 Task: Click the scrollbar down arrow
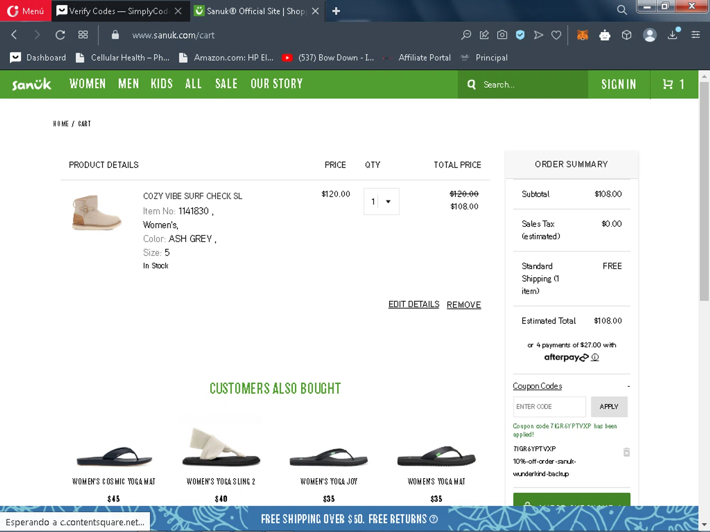tap(704, 524)
